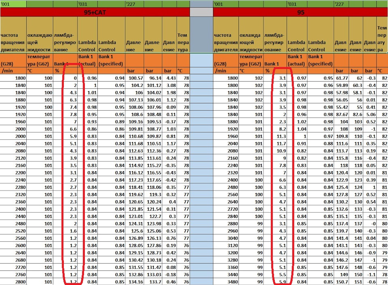This screenshot has width=388, height=285.
Task: Select the 133.03 cell
Action: 153,275
